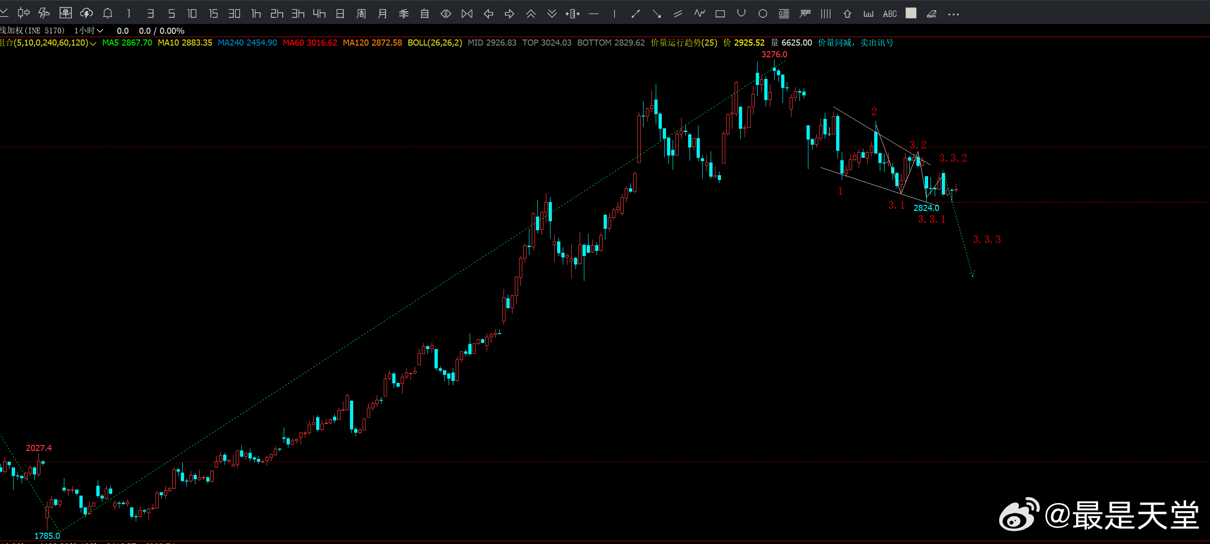Switch to the 10 minute period

pos(192,14)
